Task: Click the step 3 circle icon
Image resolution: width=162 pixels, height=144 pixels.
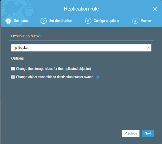Action: pos(88,21)
